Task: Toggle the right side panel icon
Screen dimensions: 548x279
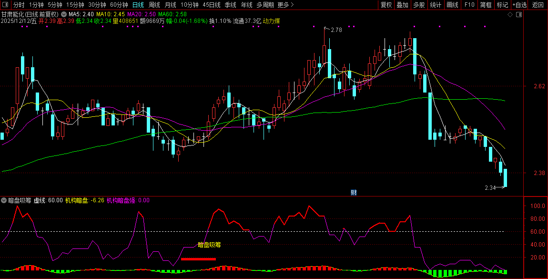Action: tap(518, 15)
